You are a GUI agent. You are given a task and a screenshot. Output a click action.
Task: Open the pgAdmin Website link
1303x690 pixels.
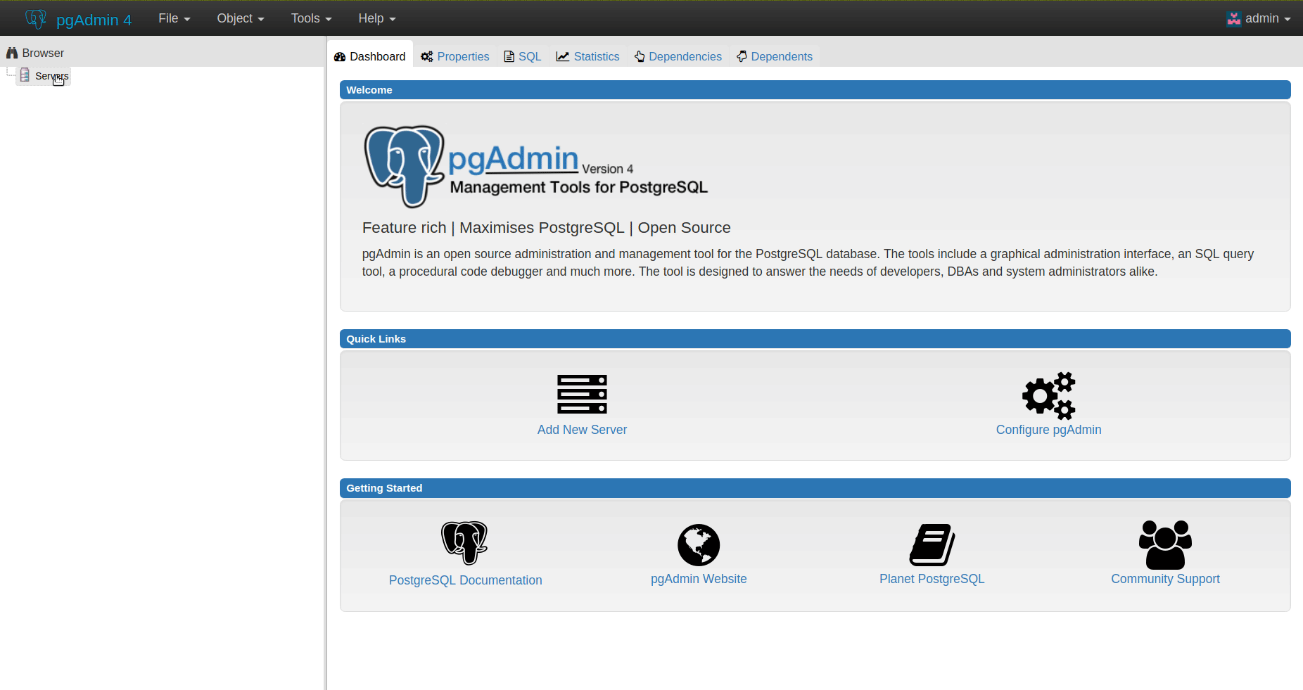coord(699,579)
